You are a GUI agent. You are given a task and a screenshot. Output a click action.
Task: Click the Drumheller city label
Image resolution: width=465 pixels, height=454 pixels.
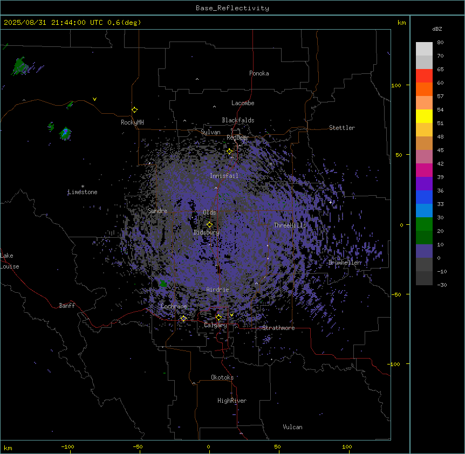coord(345,263)
